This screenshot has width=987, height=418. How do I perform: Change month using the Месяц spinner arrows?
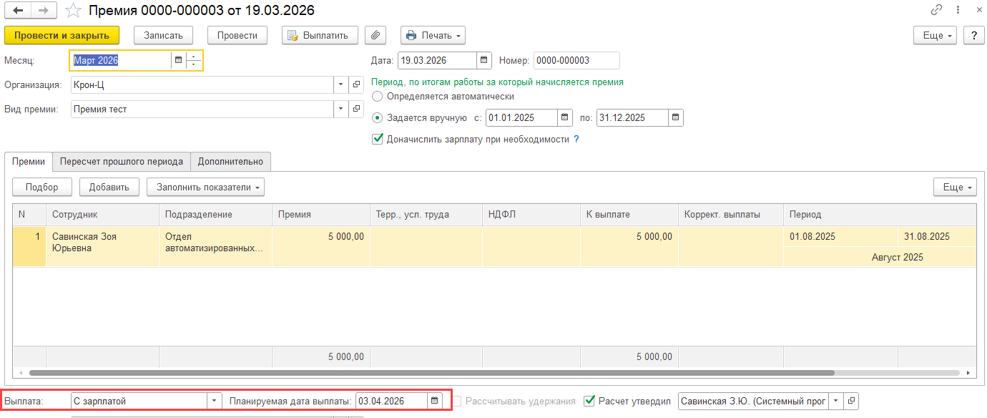point(194,61)
